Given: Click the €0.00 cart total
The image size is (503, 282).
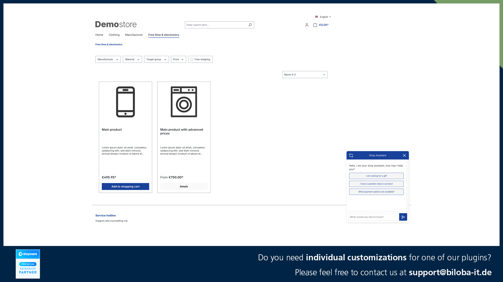Looking at the screenshot, I should (x=324, y=25).
